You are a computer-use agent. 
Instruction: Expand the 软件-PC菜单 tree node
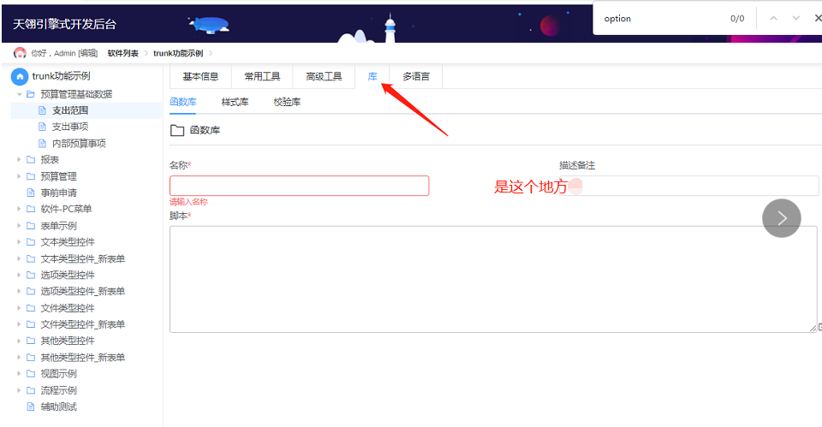point(20,209)
